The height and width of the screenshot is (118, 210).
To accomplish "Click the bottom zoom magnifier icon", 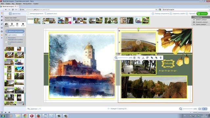I will point(181,109).
